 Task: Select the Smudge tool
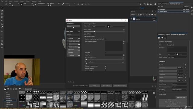(2, 20)
